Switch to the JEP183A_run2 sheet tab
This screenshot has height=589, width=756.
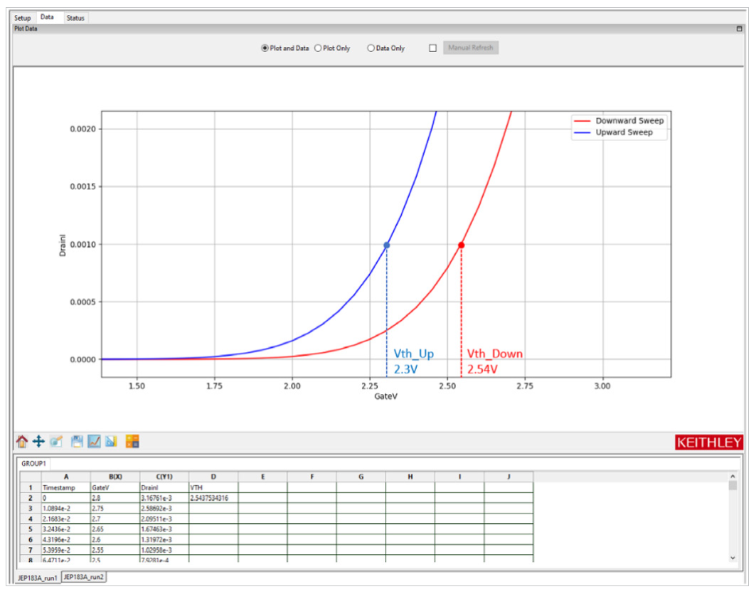pos(84,577)
